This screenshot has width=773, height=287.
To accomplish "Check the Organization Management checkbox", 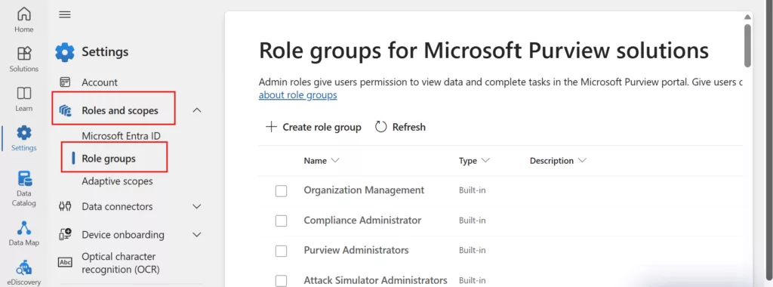I will [281, 191].
